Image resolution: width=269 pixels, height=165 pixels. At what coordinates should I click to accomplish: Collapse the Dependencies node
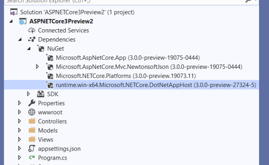[20, 40]
